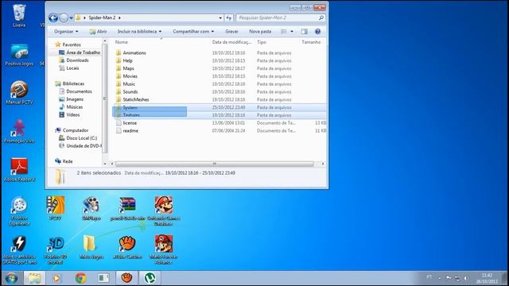Click Spider-Man 2 in address breadcrumb
The width and height of the screenshot is (509, 286).
pyautogui.click(x=102, y=17)
